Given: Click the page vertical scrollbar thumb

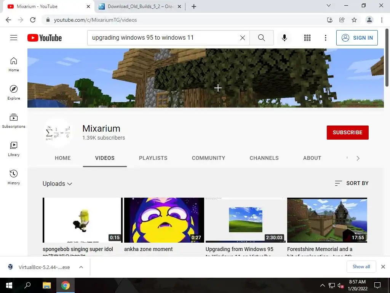Looking at the screenshot, I should (x=387, y=57).
